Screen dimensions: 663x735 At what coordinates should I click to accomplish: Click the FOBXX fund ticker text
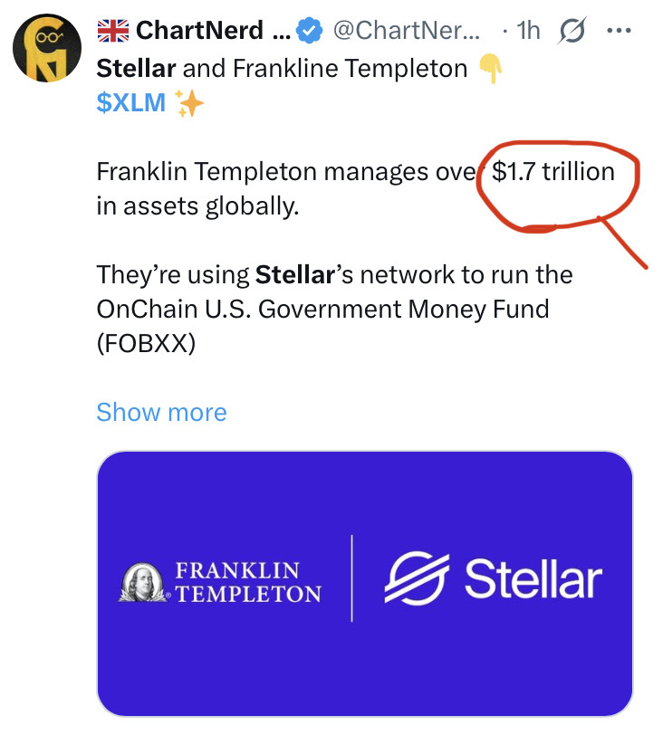146,344
